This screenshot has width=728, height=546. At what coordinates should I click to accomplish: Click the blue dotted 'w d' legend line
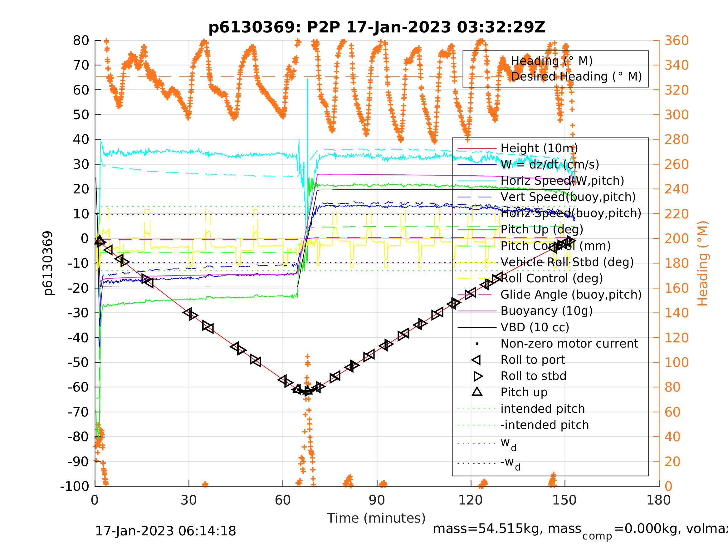tap(476, 443)
